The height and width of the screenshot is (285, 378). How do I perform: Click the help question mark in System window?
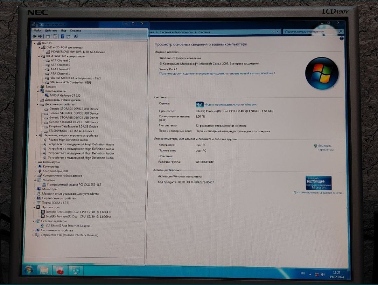342,38
